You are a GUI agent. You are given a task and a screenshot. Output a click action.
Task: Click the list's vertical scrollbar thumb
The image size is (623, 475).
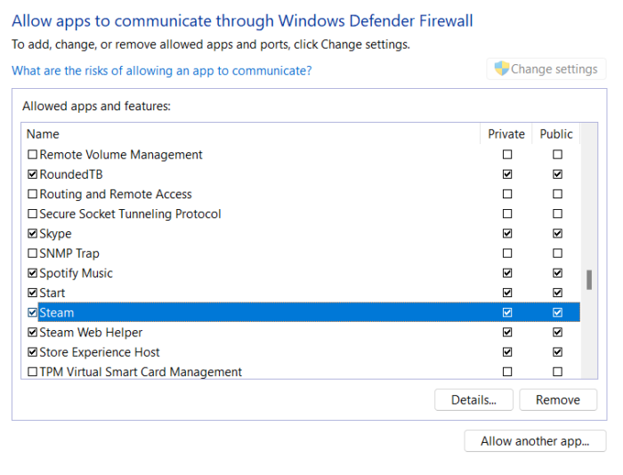coord(588,280)
